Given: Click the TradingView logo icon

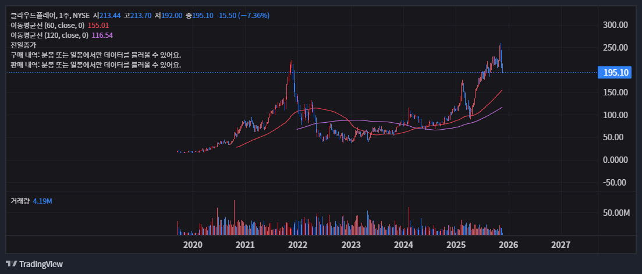Looking at the screenshot, I should click(x=11, y=264).
